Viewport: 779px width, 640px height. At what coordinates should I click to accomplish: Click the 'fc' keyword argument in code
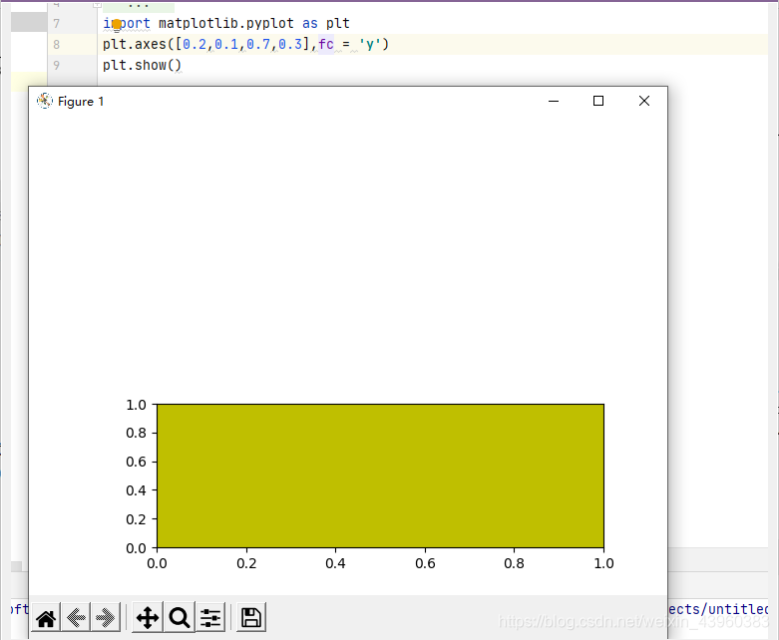coord(326,44)
